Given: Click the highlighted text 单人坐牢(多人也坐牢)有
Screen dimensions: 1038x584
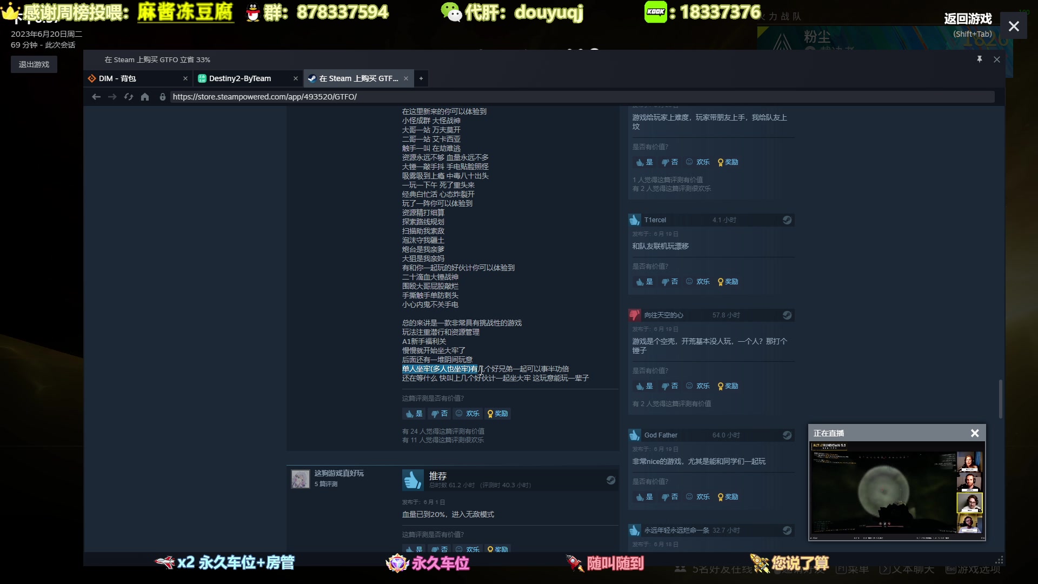Looking at the screenshot, I should pos(440,369).
